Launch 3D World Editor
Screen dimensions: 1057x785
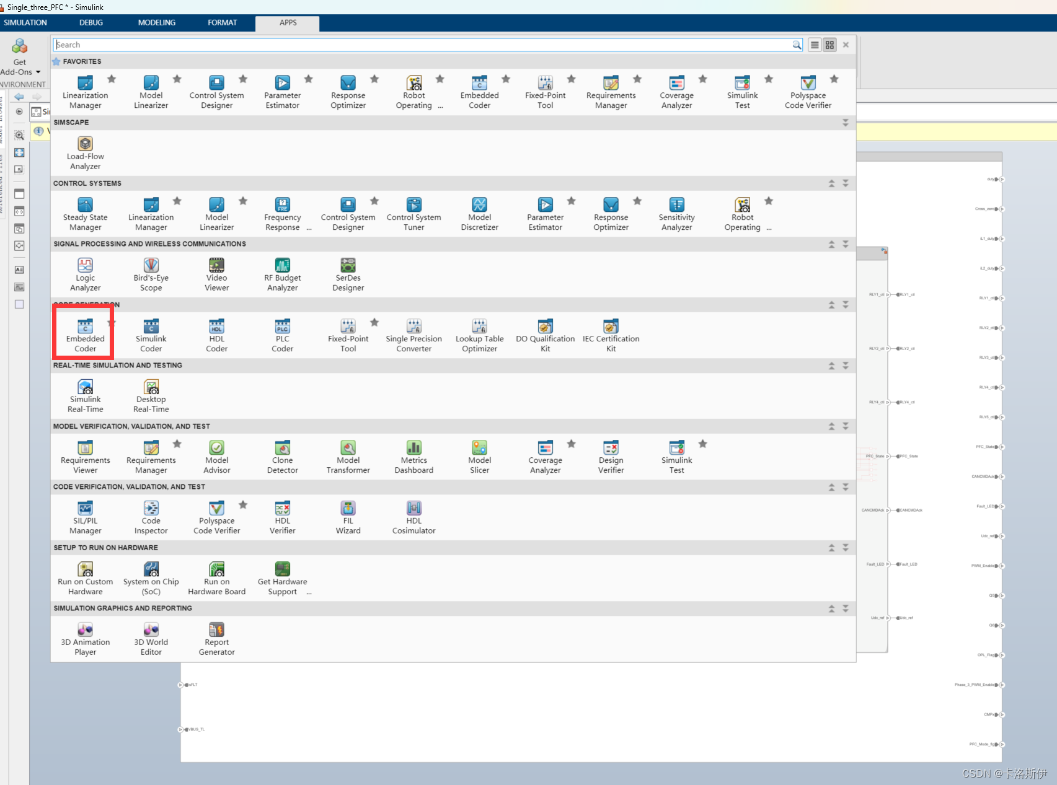[x=151, y=639]
